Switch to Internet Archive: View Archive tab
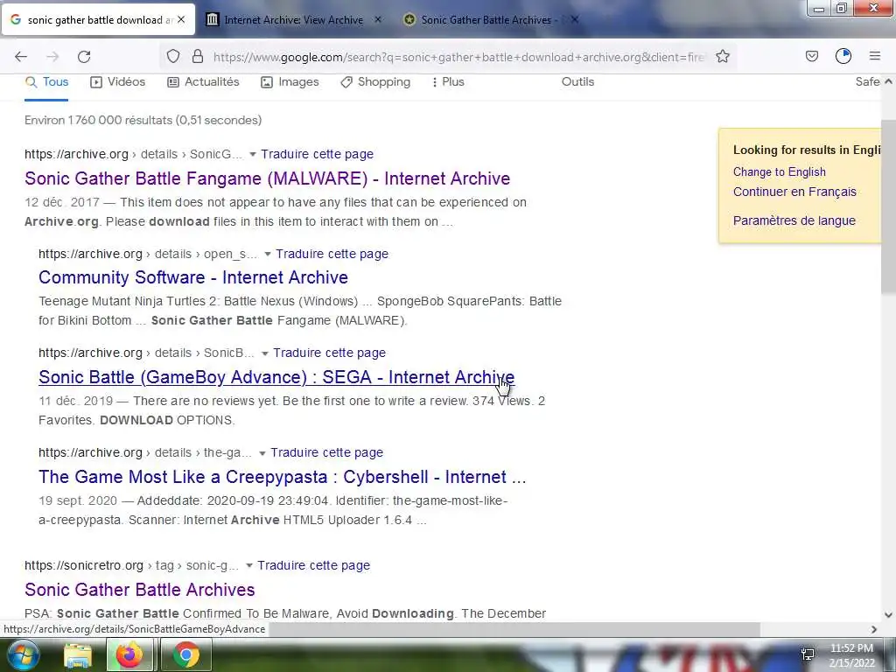This screenshot has width=896, height=672. click(294, 20)
